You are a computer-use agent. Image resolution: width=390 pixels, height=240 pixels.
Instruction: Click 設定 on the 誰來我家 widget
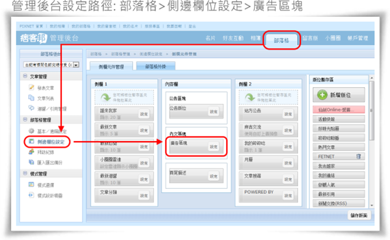[x=144, y=114]
